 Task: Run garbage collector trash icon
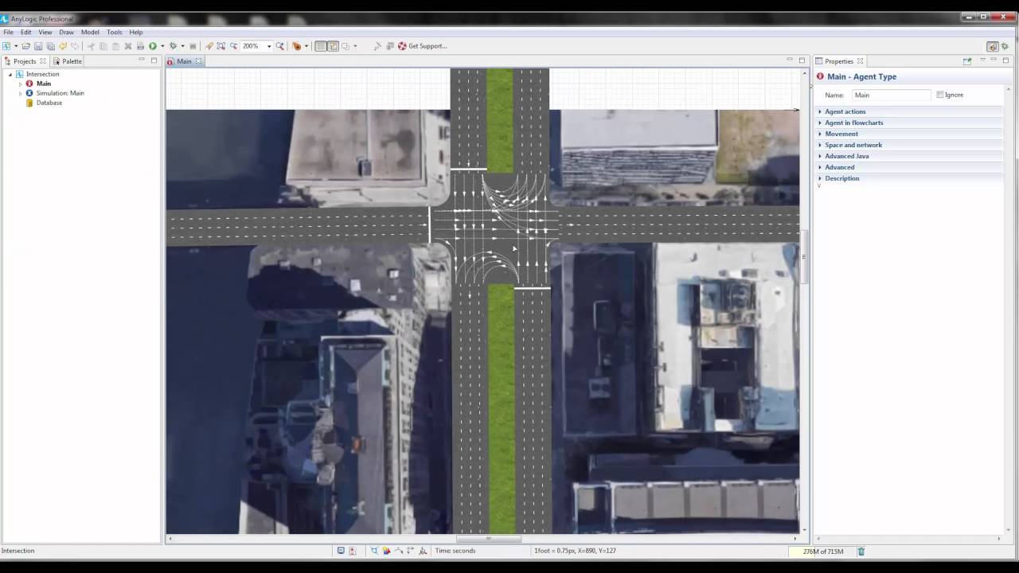pyautogui.click(x=861, y=551)
